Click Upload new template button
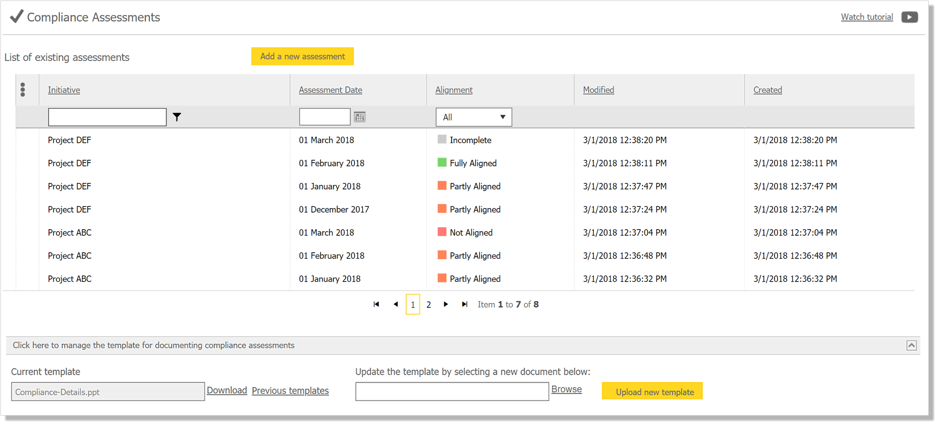Viewport: 951px width, 444px height. click(x=652, y=391)
